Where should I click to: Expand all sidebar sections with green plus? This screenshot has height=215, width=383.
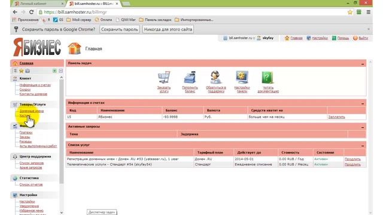pos(54,70)
